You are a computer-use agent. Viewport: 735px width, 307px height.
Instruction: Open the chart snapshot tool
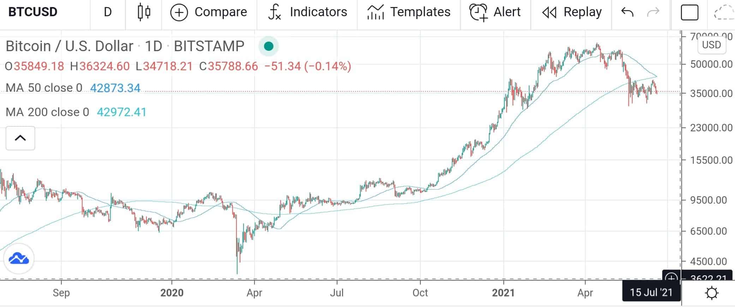[689, 12]
